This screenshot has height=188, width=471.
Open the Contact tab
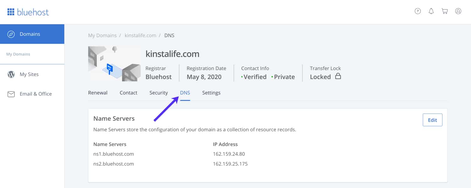click(x=128, y=92)
